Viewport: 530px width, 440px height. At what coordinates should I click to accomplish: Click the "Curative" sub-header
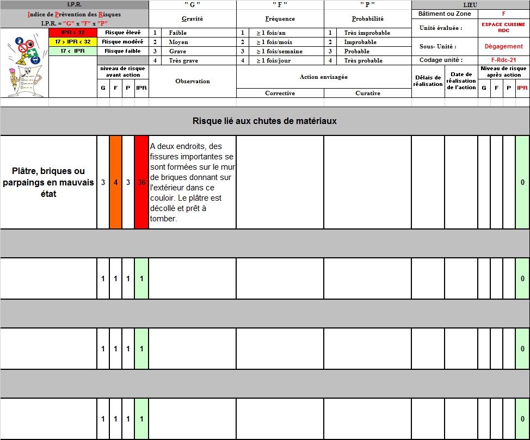[368, 93]
